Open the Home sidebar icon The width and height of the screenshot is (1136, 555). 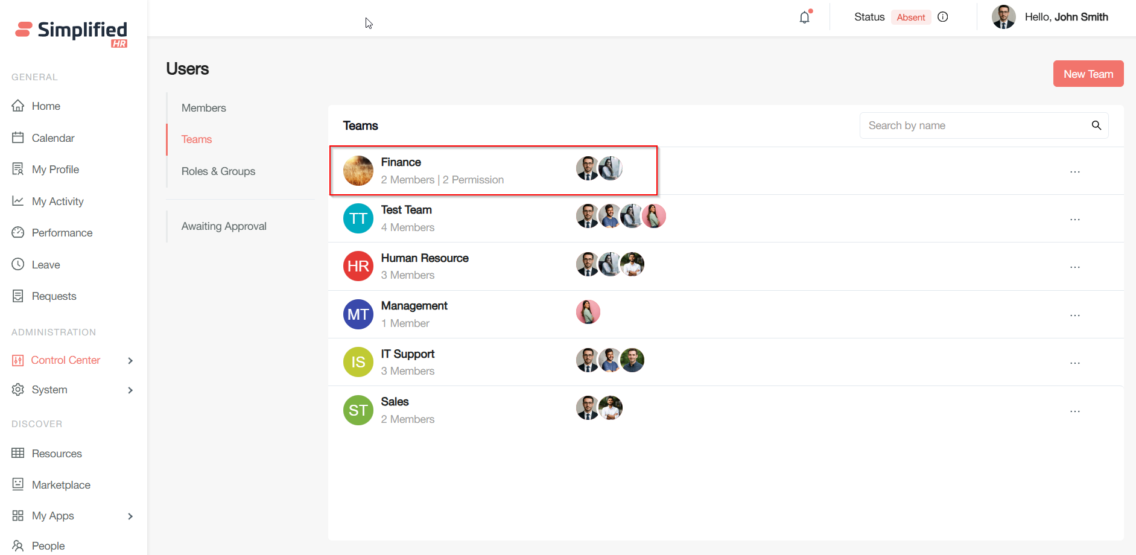tap(18, 106)
